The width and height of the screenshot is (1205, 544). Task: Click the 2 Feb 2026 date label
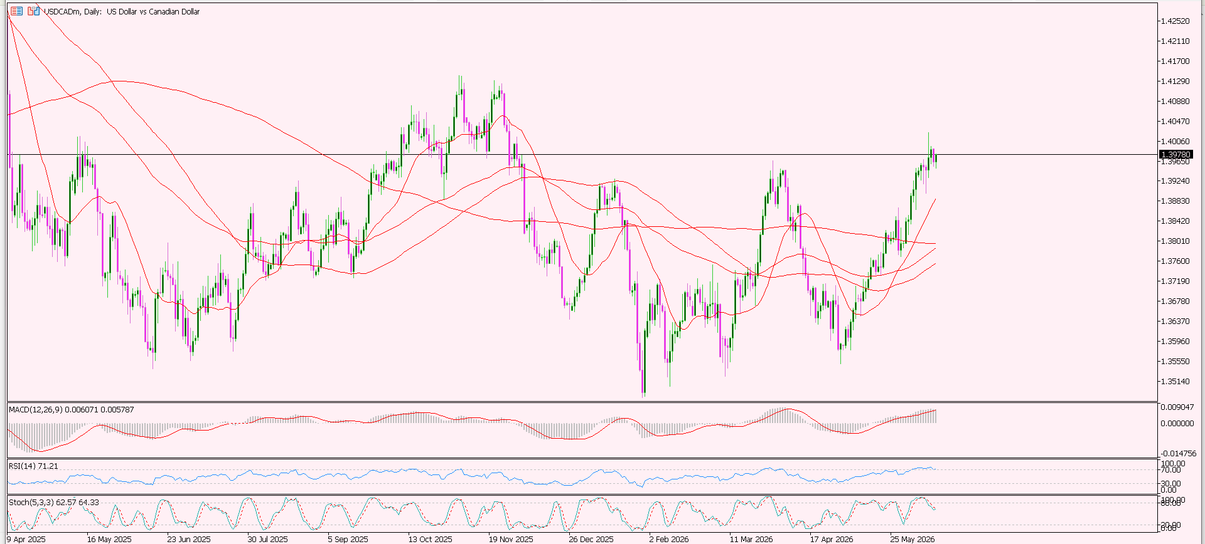tap(669, 539)
